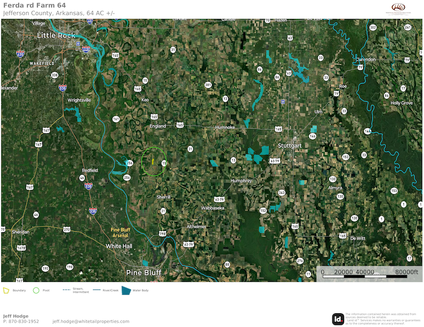Image resolution: width=424 pixels, height=327 pixels.
Task: Click the yellow property boundary on map
Action: pyautogui.click(x=152, y=159)
